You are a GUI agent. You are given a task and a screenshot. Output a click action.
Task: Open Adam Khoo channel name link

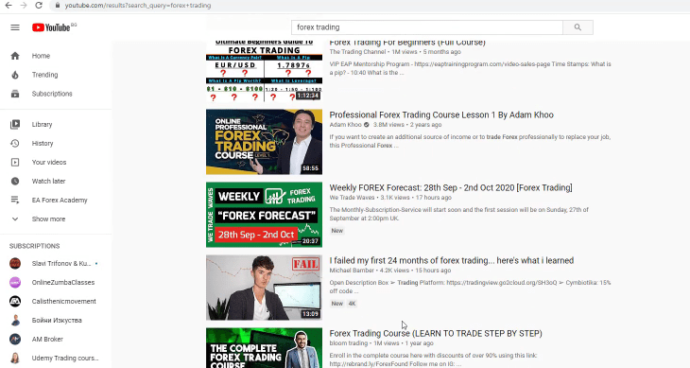pos(345,125)
